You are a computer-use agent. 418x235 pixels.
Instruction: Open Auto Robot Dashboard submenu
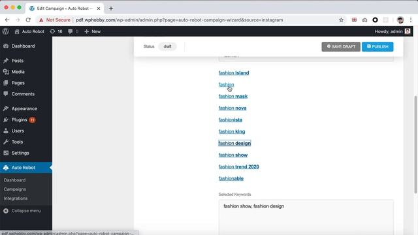click(14, 180)
